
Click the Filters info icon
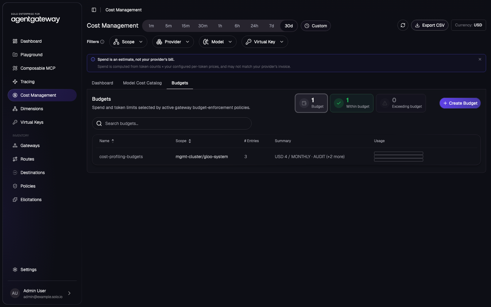102,42
